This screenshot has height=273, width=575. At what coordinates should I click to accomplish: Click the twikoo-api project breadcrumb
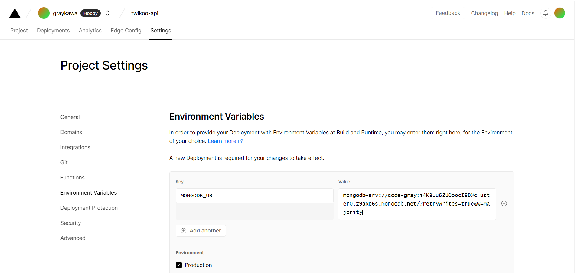pos(145,13)
